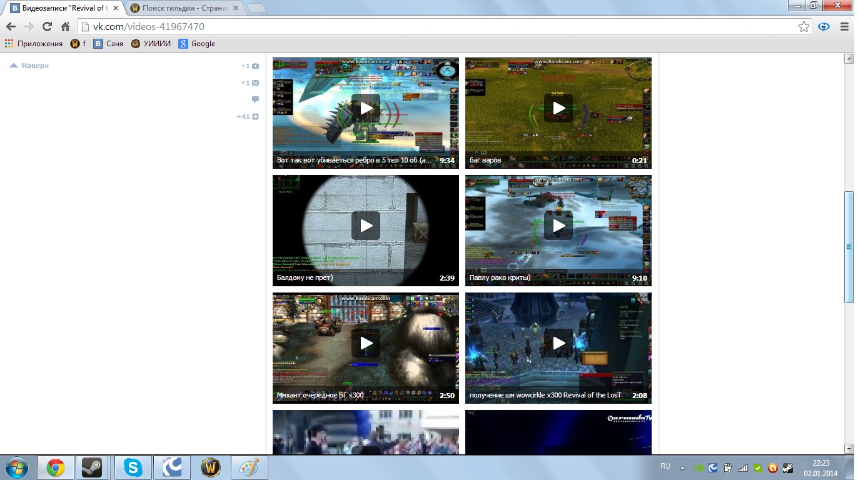Reload the page with the refresh icon

tap(47, 27)
